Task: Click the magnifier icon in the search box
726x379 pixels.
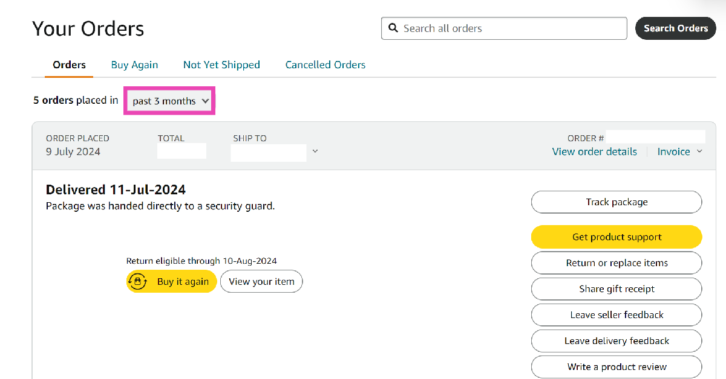Action: point(393,28)
